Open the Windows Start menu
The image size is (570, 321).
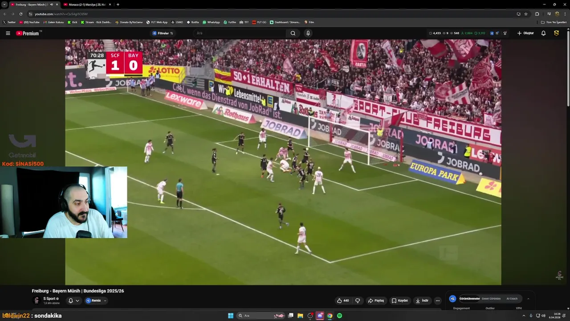(x=231, y=316)
